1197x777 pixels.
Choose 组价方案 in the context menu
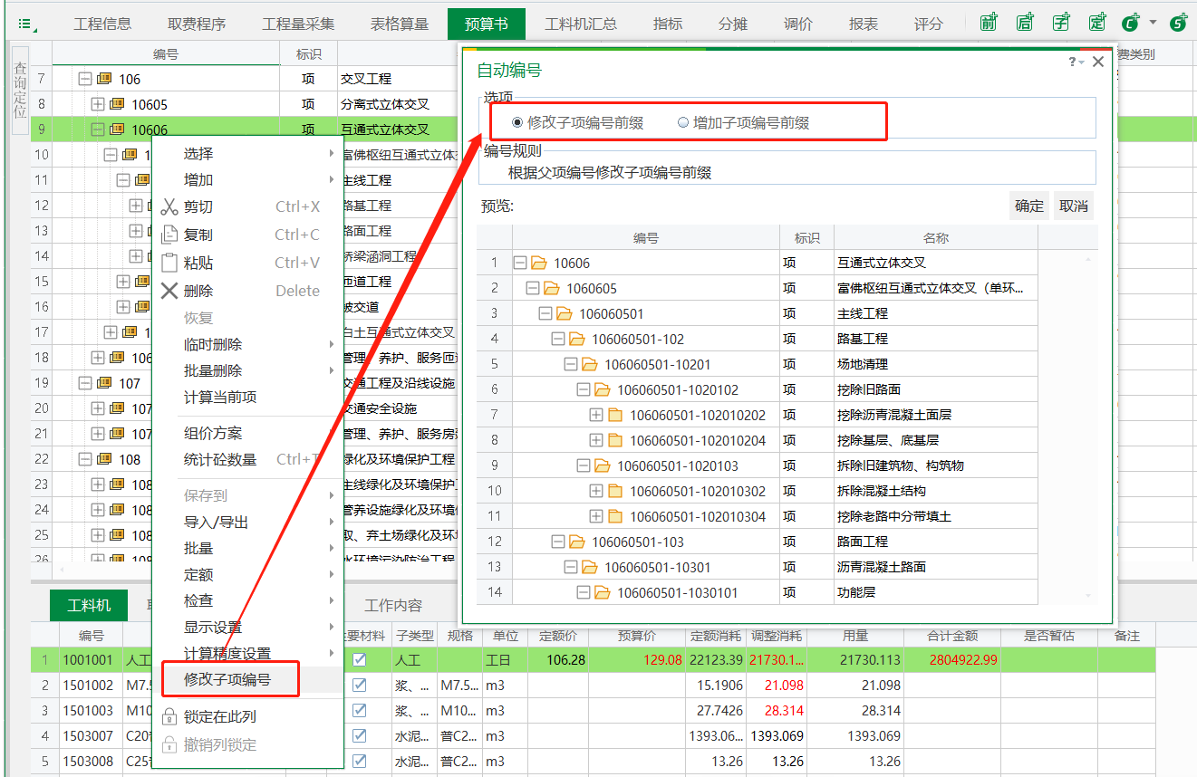tap(213, 433)
